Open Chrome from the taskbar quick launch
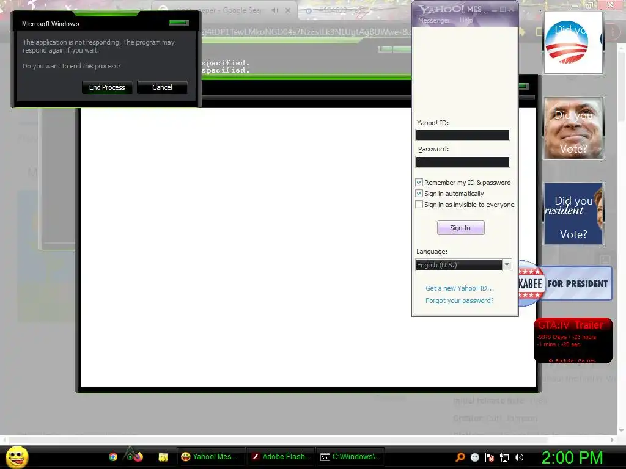Viewport: 626px width, 469px height. pyautogui.click(x=113, y=457)
